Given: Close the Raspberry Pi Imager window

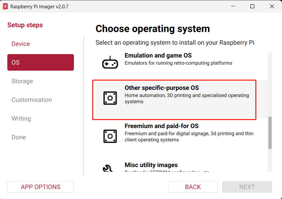Looking at the screenshot, I should pyautogui.click(x=272, y=6).
